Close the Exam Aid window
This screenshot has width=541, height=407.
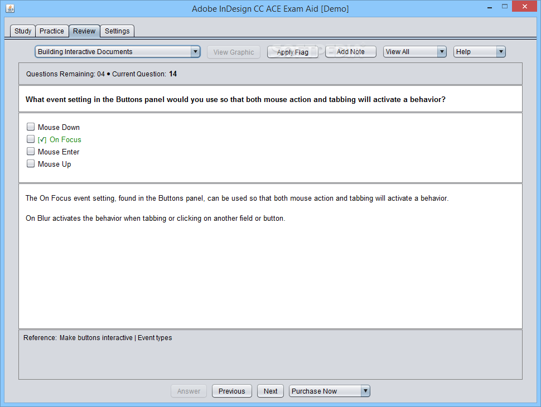[x=524, y=7]
